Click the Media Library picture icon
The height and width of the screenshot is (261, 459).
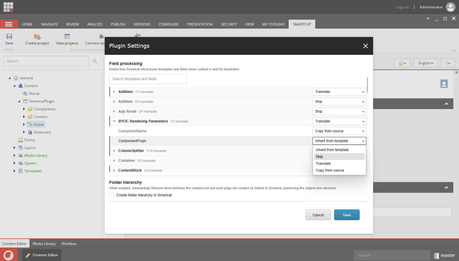point(21,156)
